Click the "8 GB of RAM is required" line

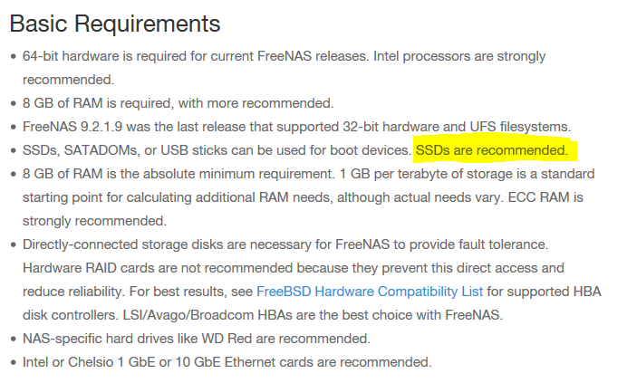(x=100, y=102)
